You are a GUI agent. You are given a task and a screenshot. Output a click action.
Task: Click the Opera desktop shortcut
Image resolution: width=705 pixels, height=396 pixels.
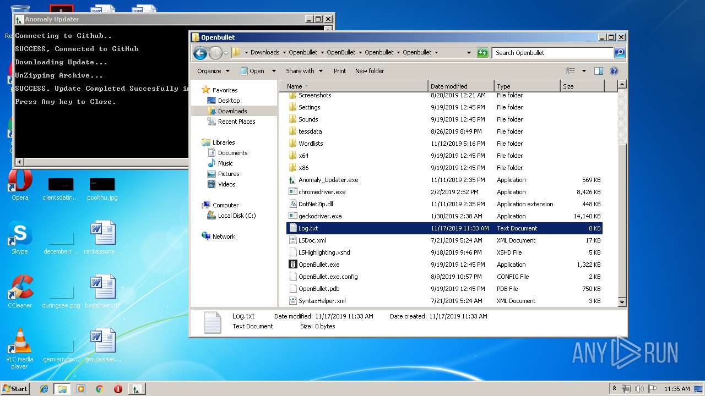[x=20, y=185]
